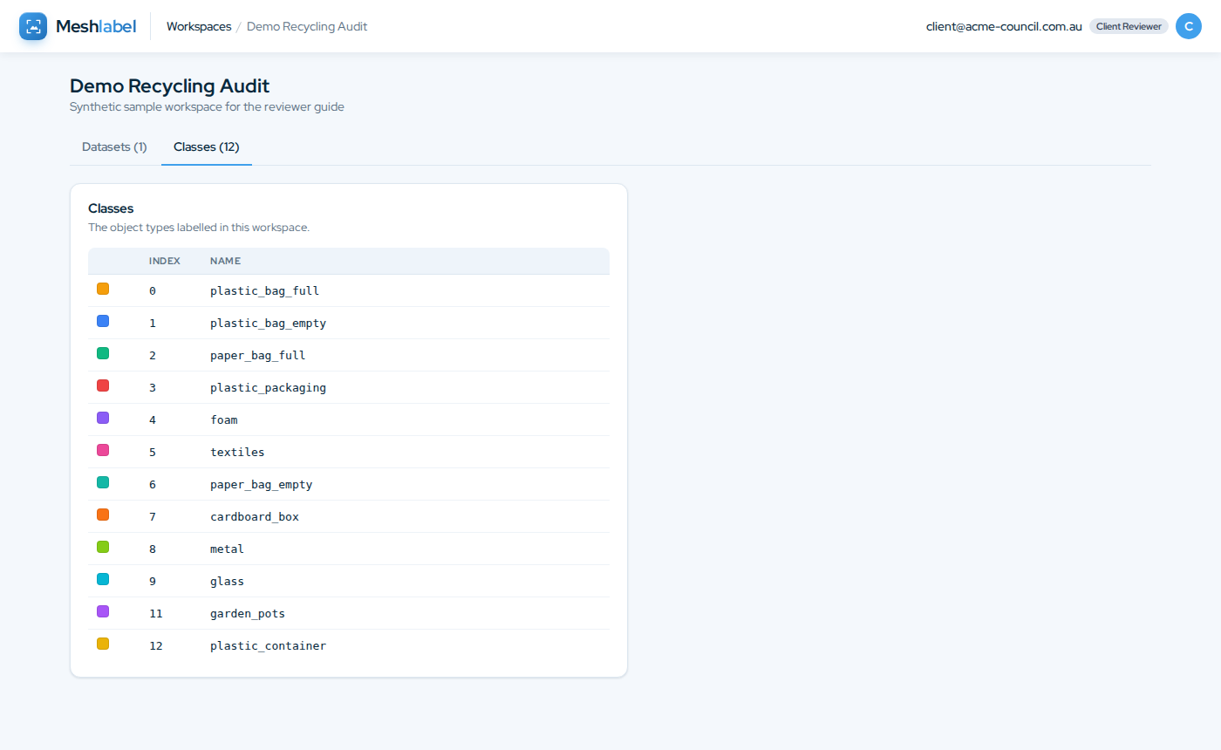Viewport: 1221px width, 750px height.
Task: Select the paper_bag_full class name
Action: (x=258, y=355)
